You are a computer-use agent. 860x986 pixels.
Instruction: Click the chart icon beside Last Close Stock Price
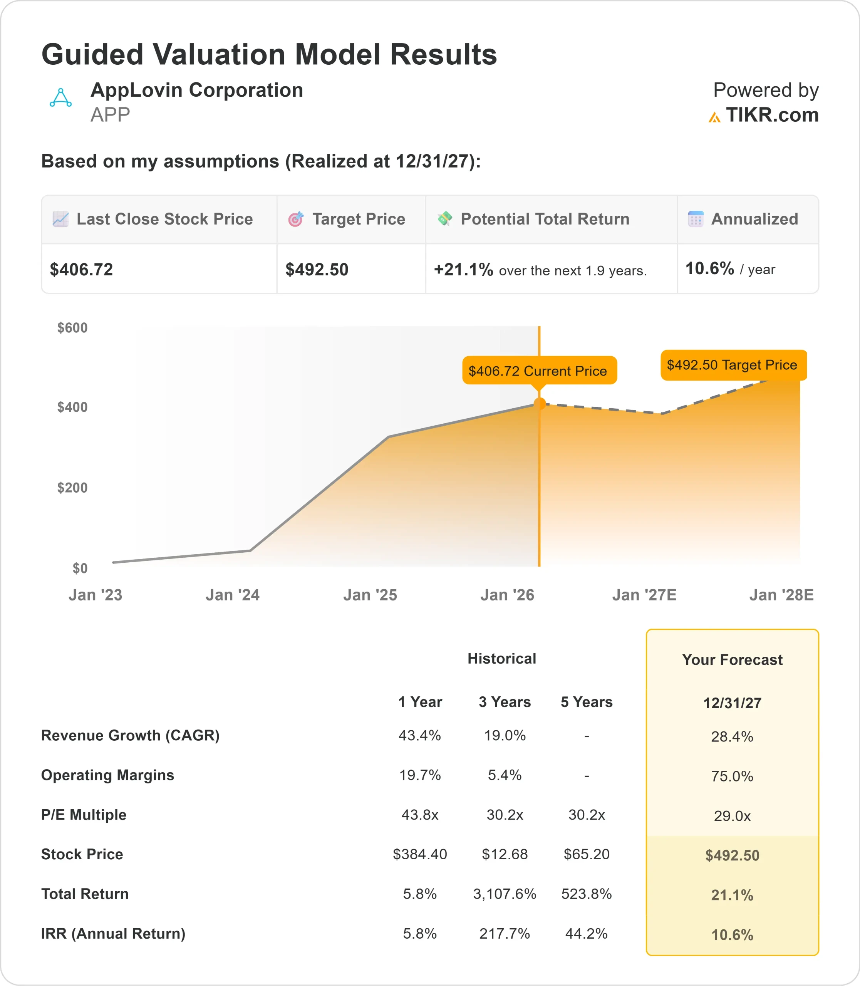[60, 219]
